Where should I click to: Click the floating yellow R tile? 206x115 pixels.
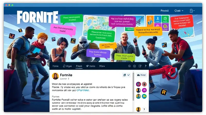164,92
